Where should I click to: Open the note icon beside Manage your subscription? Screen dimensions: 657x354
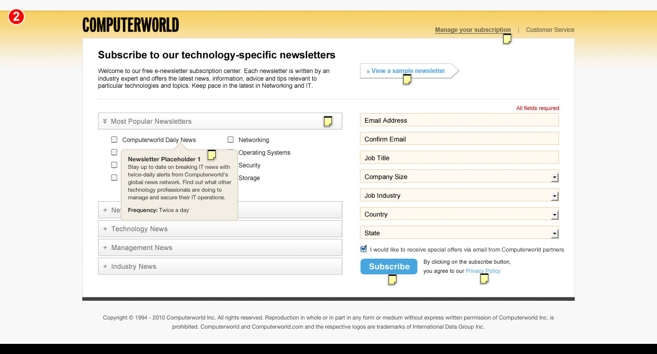pyautogui.click(x=507, y=39)
